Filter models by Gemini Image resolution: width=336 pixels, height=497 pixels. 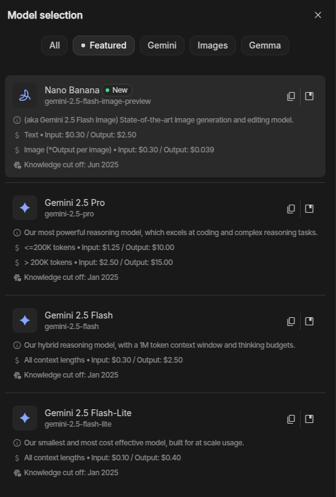(x=162, y=45)
